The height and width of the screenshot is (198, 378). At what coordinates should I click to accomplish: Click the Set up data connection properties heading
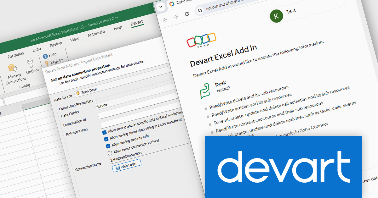[80, 72]
